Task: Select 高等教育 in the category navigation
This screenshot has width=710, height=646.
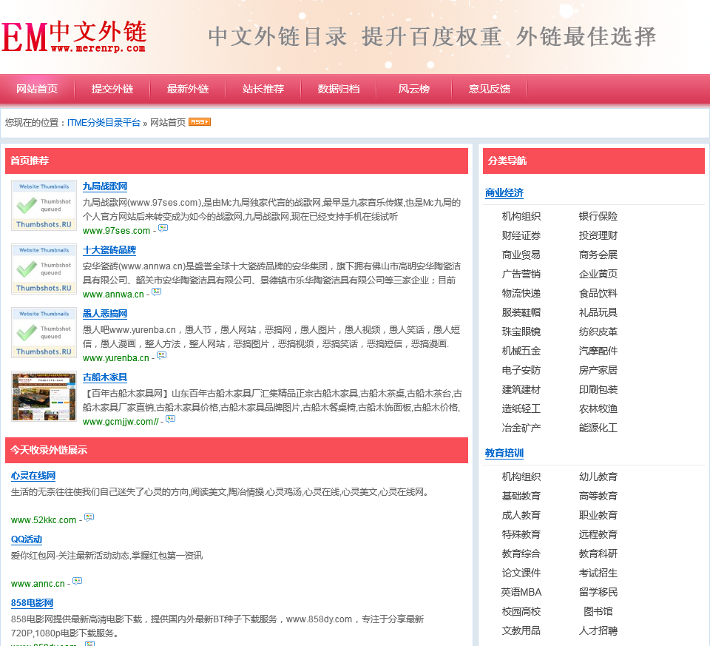Action: (598, 496)
